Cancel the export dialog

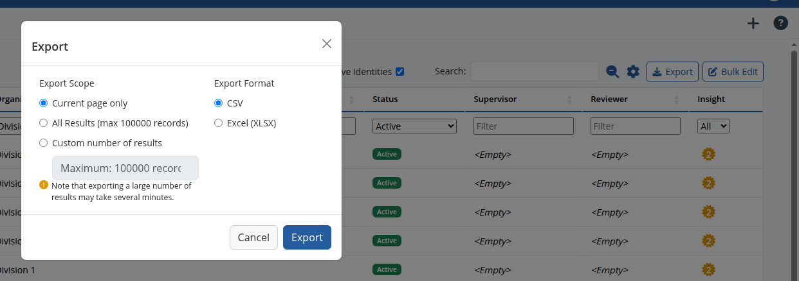(253, 237)
